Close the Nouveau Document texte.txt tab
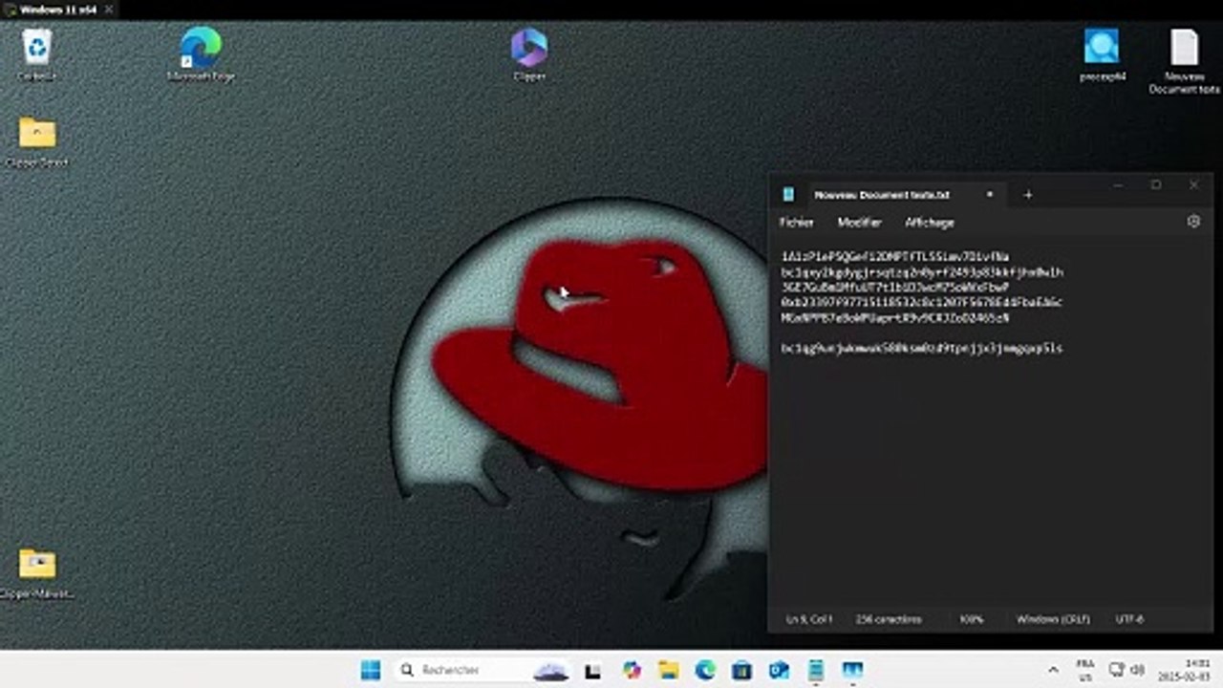 (x=990, y=194)
